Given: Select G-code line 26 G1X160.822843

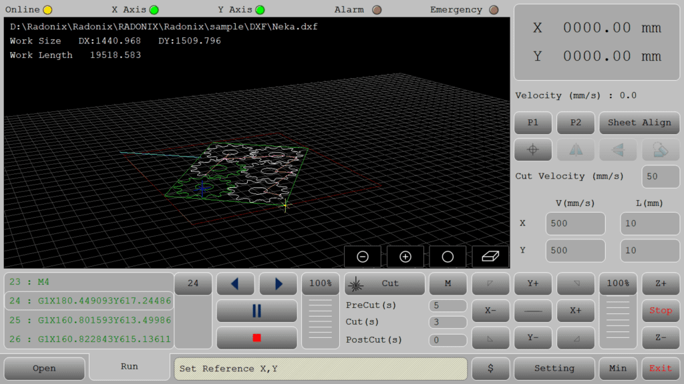Looking at the screenshot, I should pos(89,339).
